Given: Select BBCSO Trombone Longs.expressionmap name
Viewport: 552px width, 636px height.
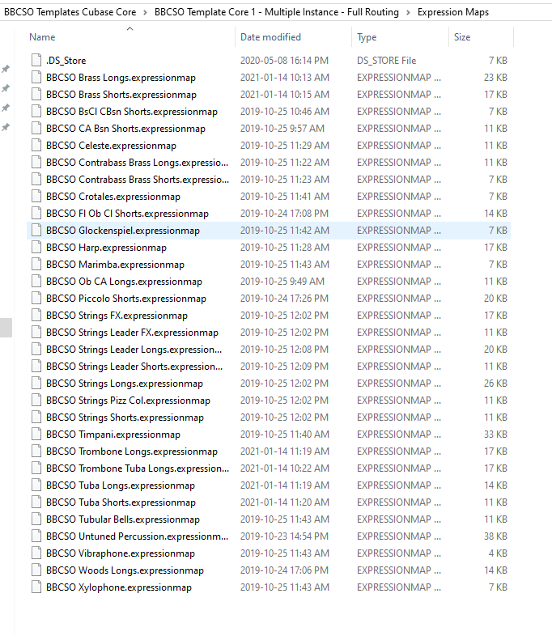Looking at the screenshot, I should 132,452.
